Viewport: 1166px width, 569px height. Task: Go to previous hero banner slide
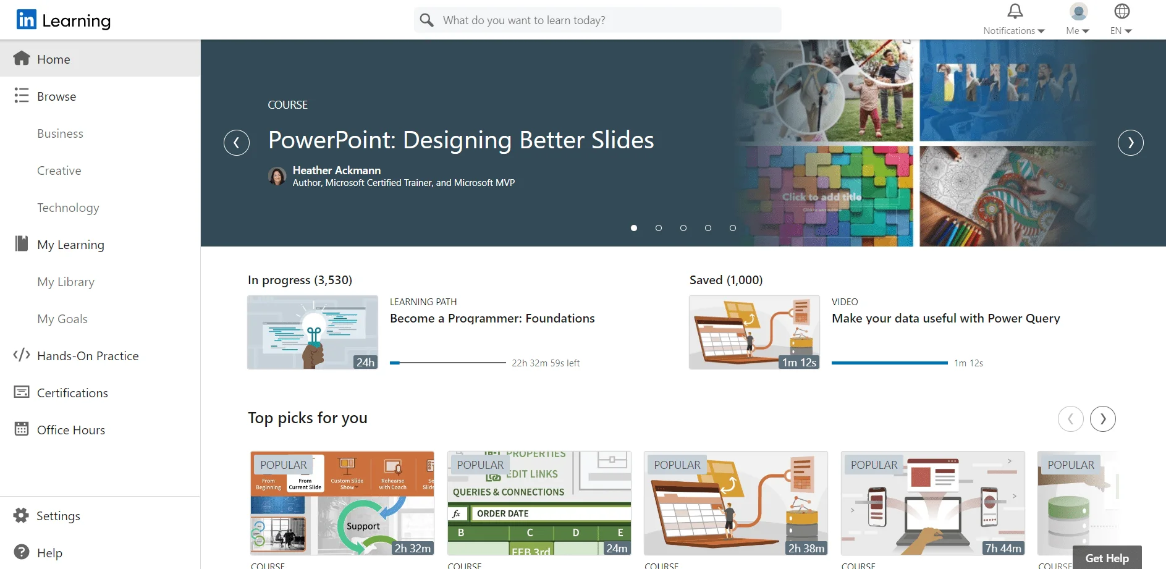coord(237,143)
